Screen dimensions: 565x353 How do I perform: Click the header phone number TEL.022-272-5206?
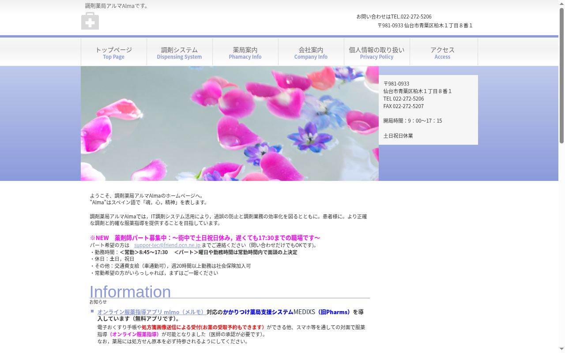[x=411, y=17]
